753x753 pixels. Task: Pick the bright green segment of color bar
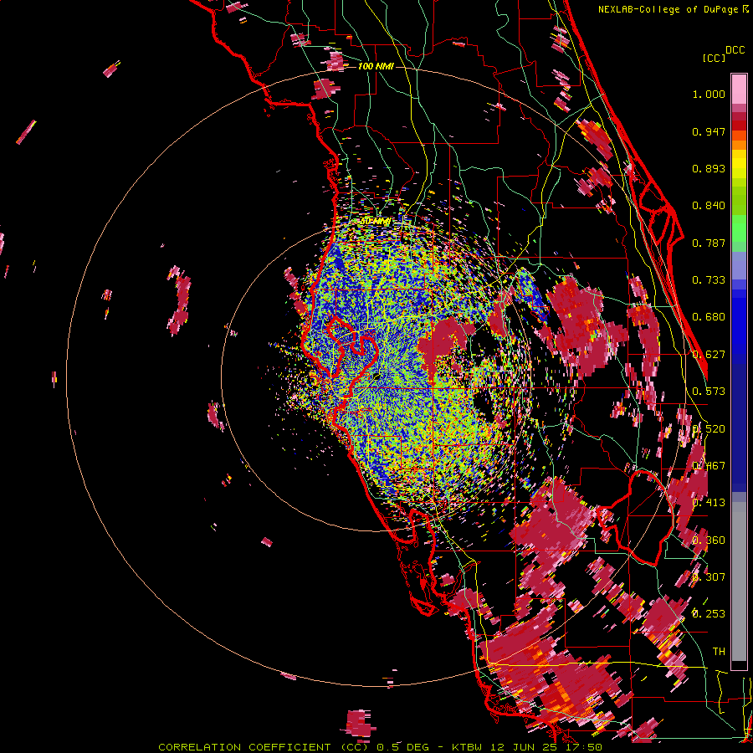click(739, 228)
